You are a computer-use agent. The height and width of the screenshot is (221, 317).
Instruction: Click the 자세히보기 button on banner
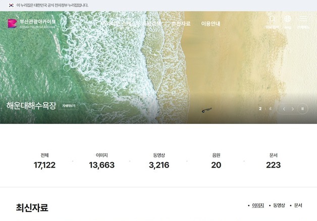(69, 106)
